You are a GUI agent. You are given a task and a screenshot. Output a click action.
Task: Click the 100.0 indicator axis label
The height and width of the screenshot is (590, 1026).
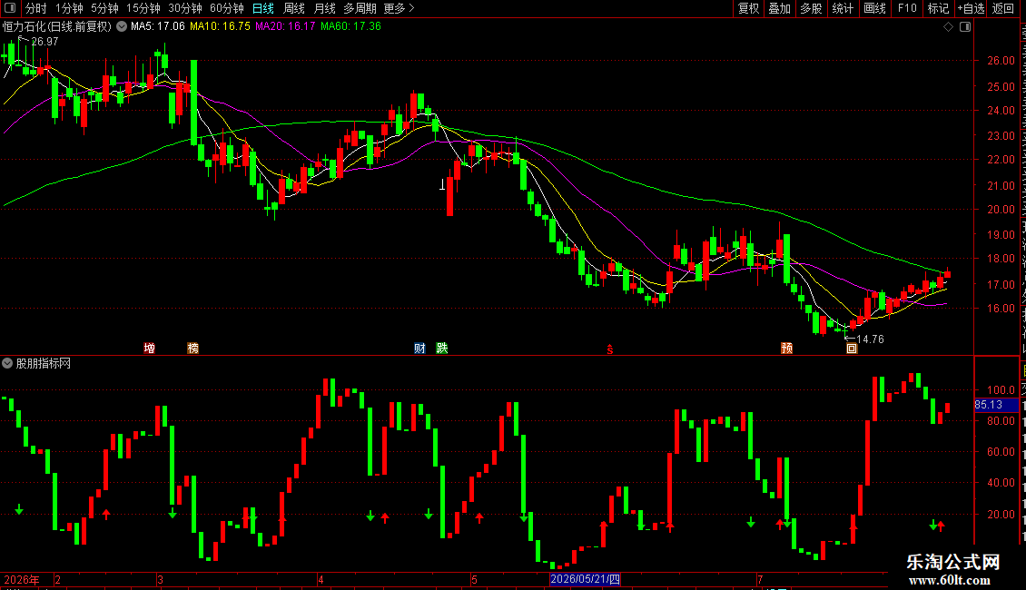[1001, 389]
